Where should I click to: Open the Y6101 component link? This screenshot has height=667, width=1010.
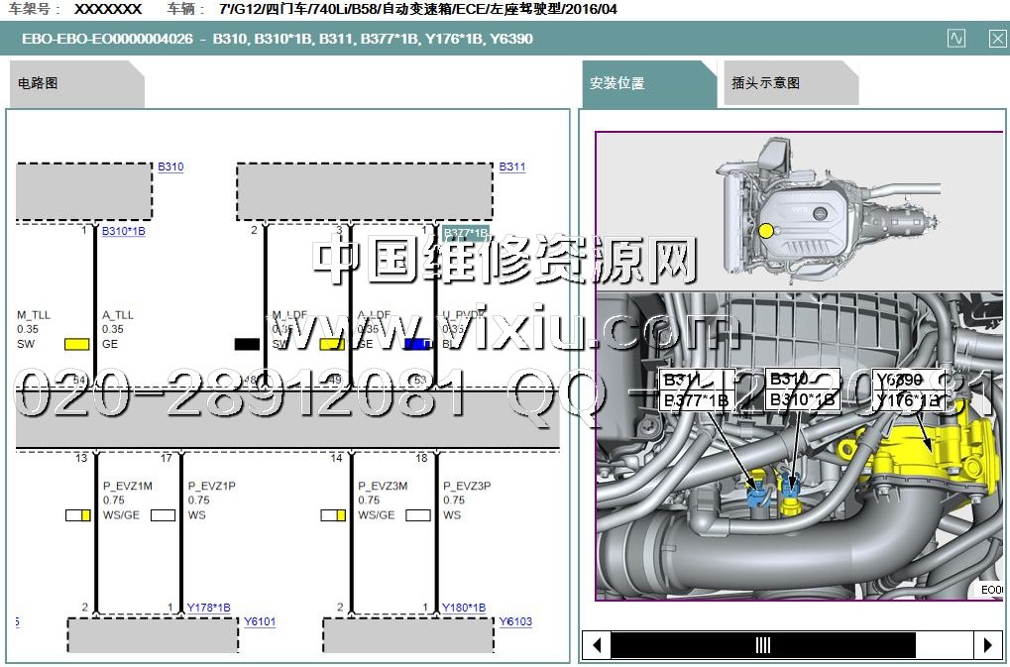click(x=262, y=621)
